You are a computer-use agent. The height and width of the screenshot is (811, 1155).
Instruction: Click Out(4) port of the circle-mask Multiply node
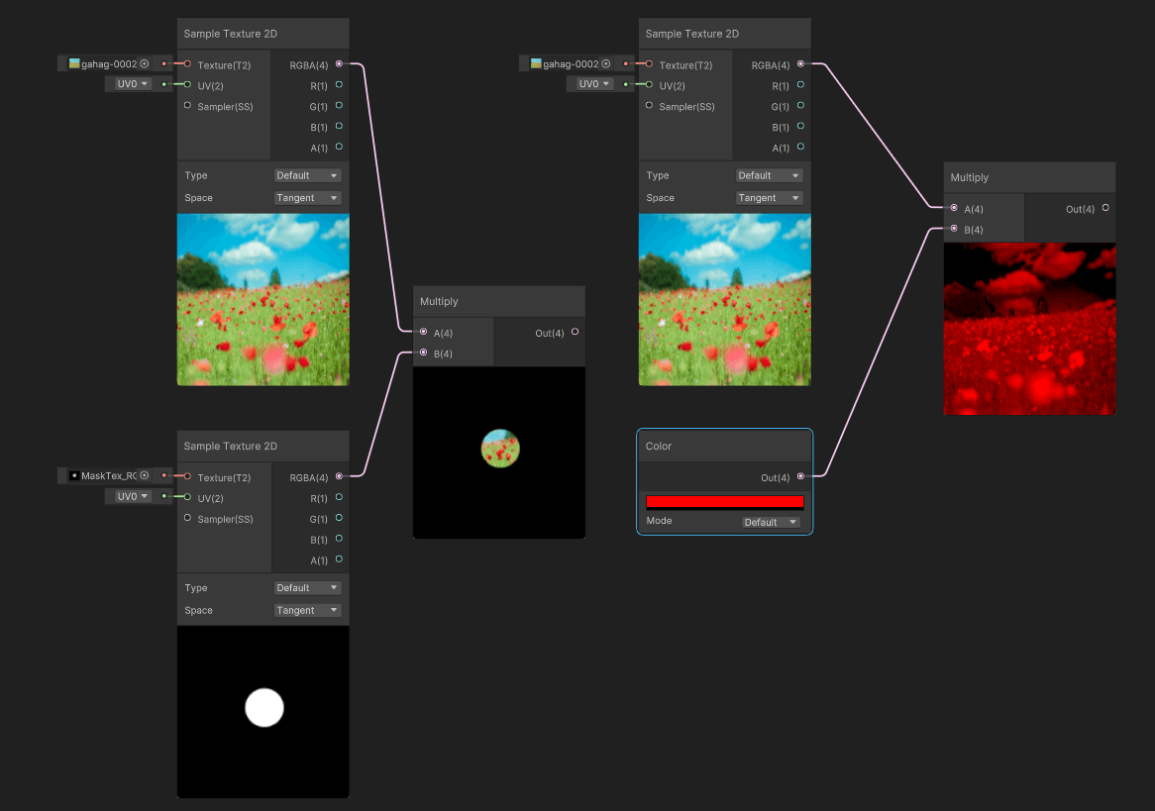point(576,332)
